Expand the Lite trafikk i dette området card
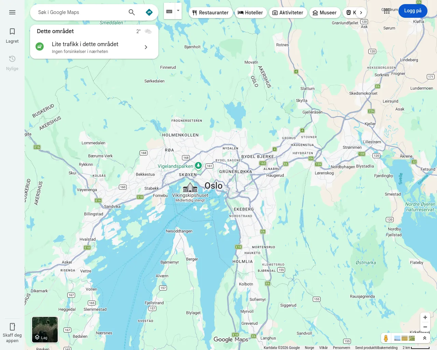This screenshot has height=350, width=437. click(x=94, y=47)
